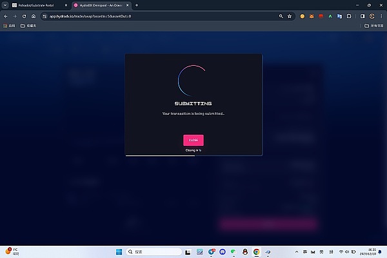
Task: Open the QQ penguin app in taskbar
Action: pyautogui.click(x=245, y=252)
